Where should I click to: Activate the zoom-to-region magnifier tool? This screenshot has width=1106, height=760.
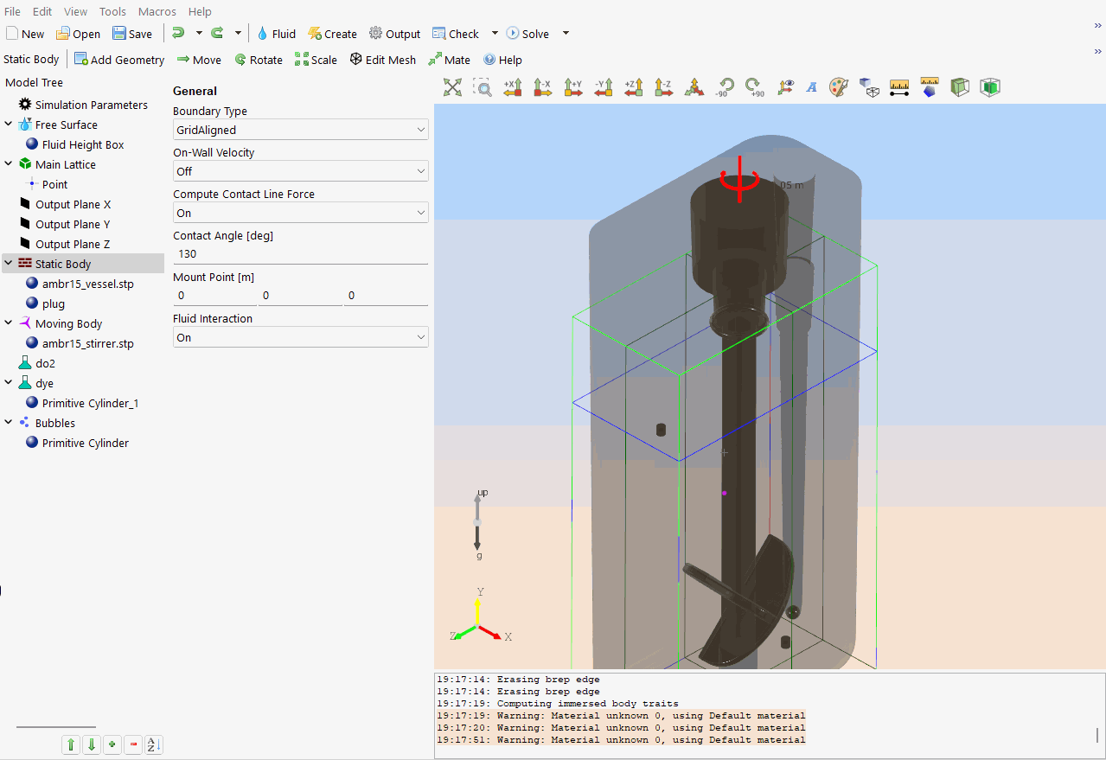483,86
